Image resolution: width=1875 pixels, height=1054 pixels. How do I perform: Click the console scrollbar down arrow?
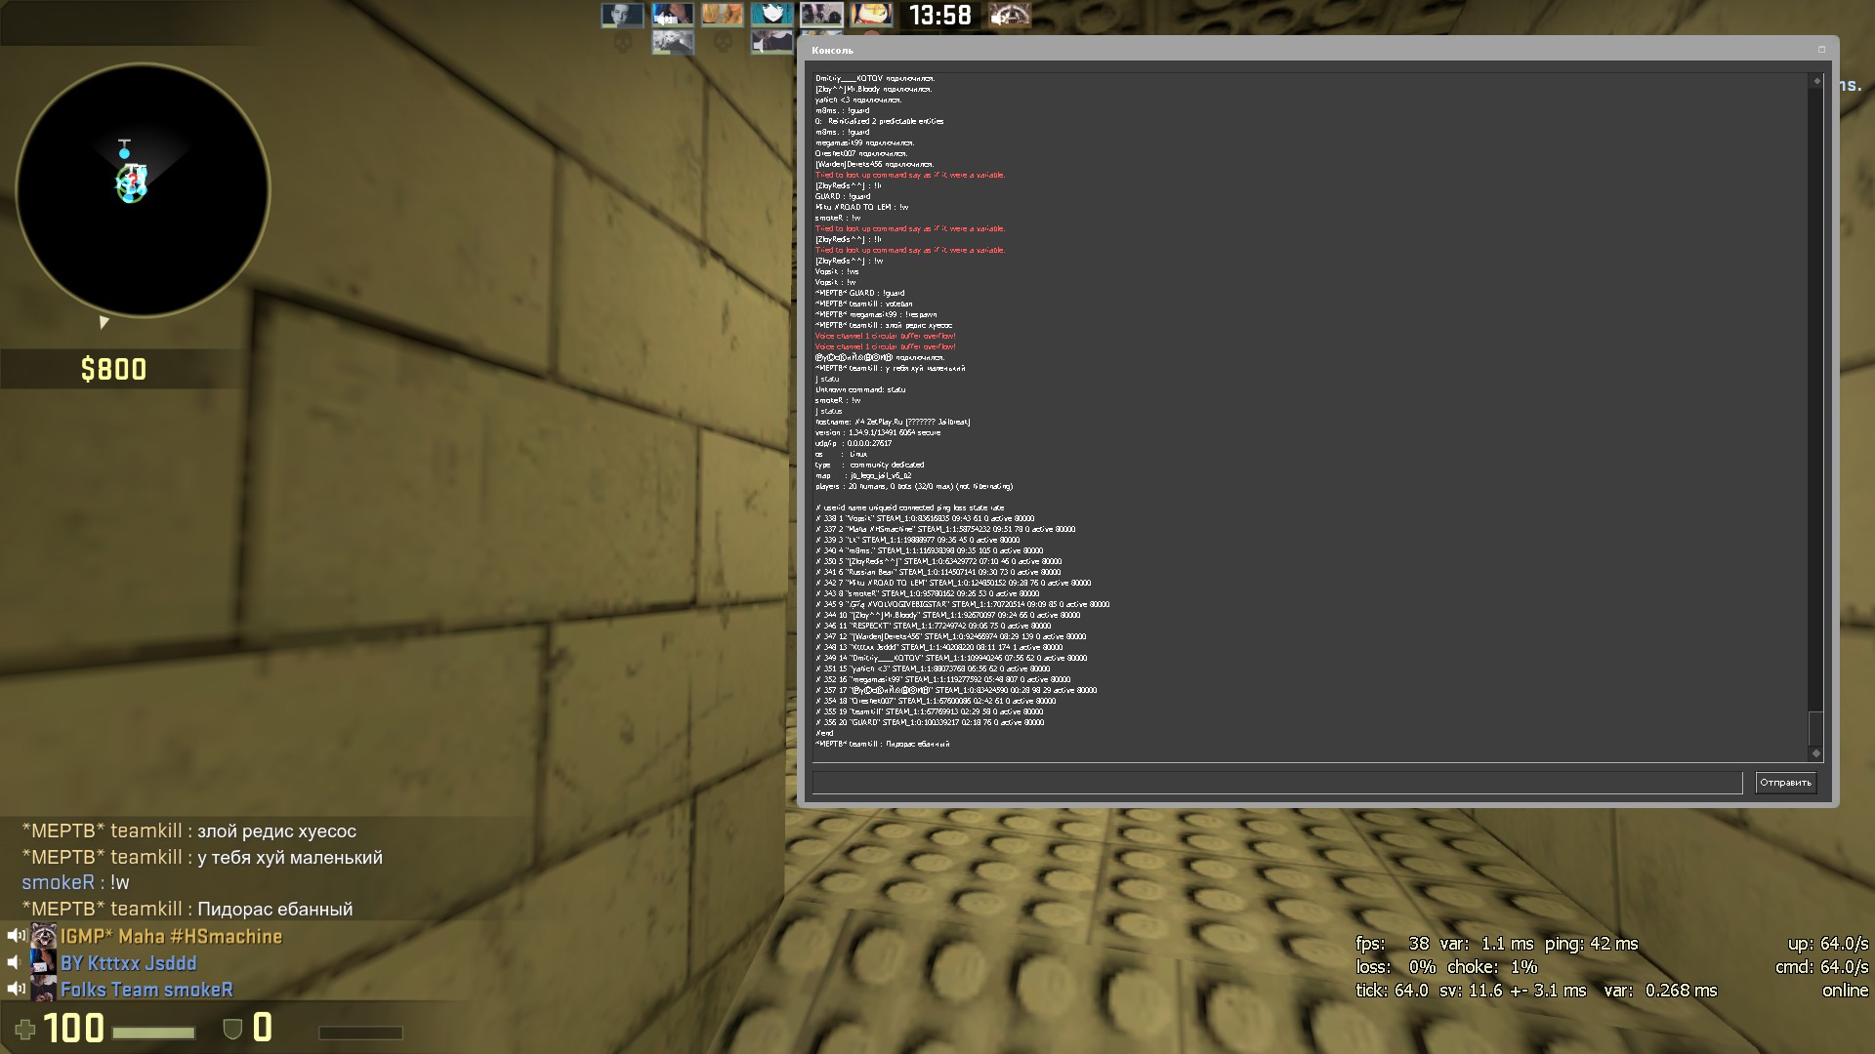click(x=1816, y=752)
